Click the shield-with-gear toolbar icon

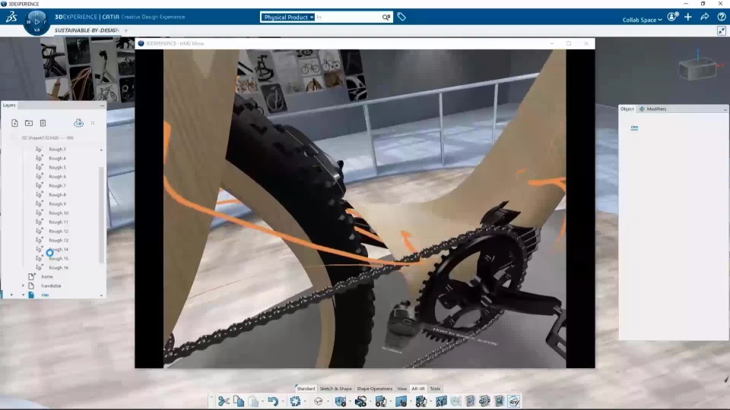click(x=341, y=401)
